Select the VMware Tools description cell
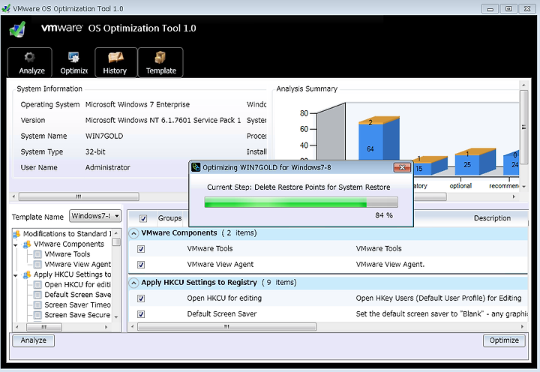 tap(379, 249)
